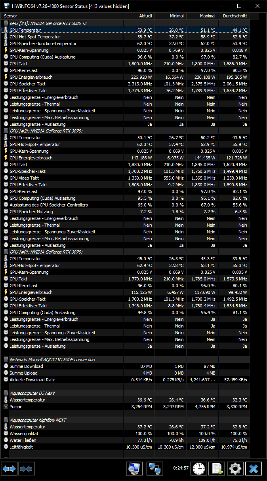Click the value 115.125 W
This screenshot has height=481, width=267.
point(141,292)
